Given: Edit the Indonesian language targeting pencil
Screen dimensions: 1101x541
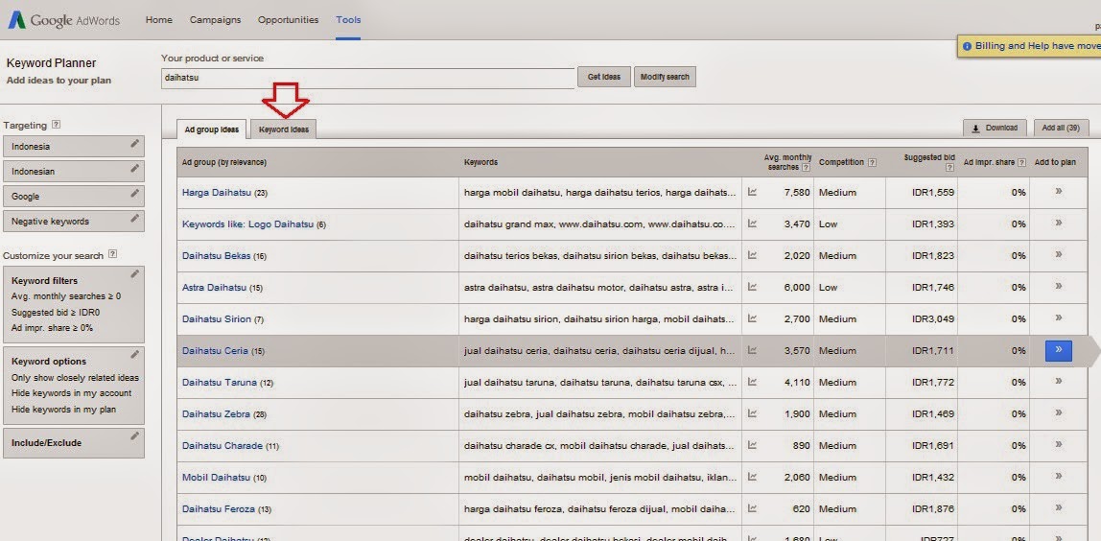Looking at the screenshot, I should pyautogui.click(x=135, y=168).
